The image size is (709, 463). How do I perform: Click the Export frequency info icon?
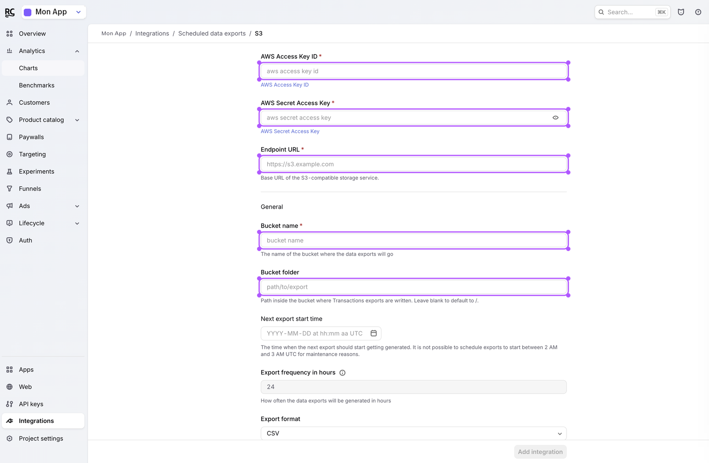coord(342,373)
